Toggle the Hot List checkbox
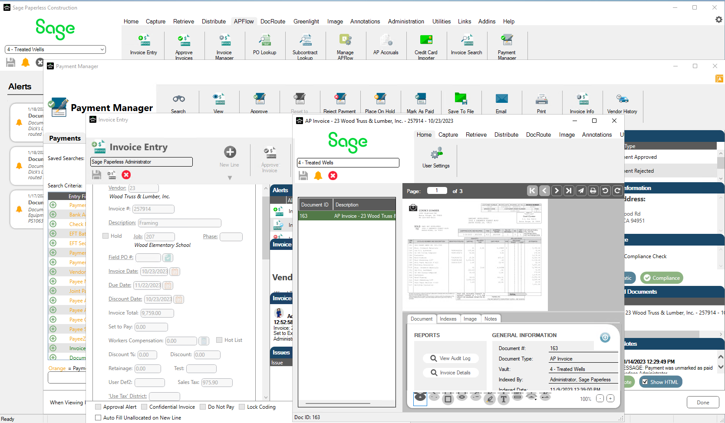 (x=219, y=340)
